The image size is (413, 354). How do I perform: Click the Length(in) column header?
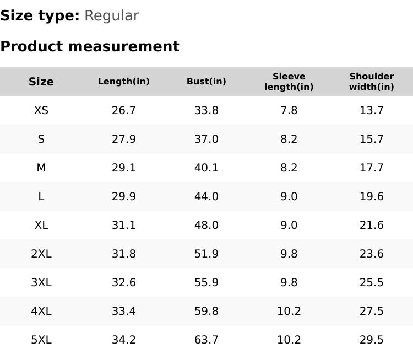point(124,82)
